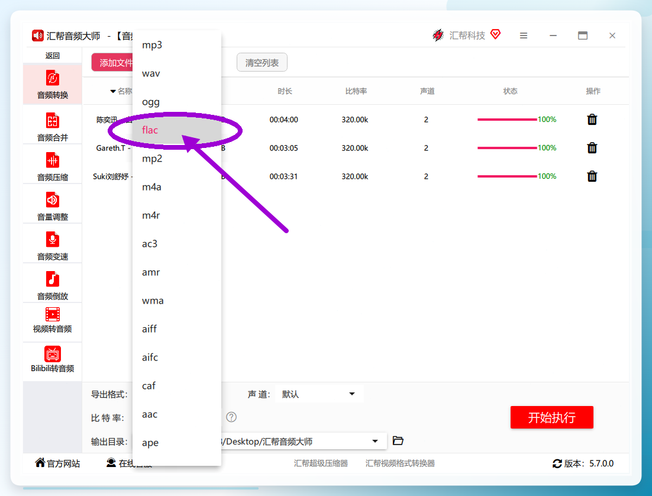Click the 汇帮科技 company logo icon
This screenshot has height=496, width=652.
pos(438,36)
